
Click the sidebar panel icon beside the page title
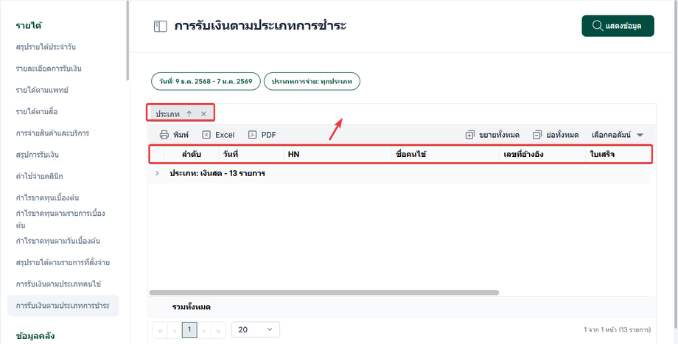pos(161,27)
